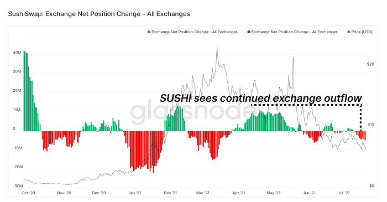
Task: Click the glassnode watermark
Action: (x=190, y=111)
